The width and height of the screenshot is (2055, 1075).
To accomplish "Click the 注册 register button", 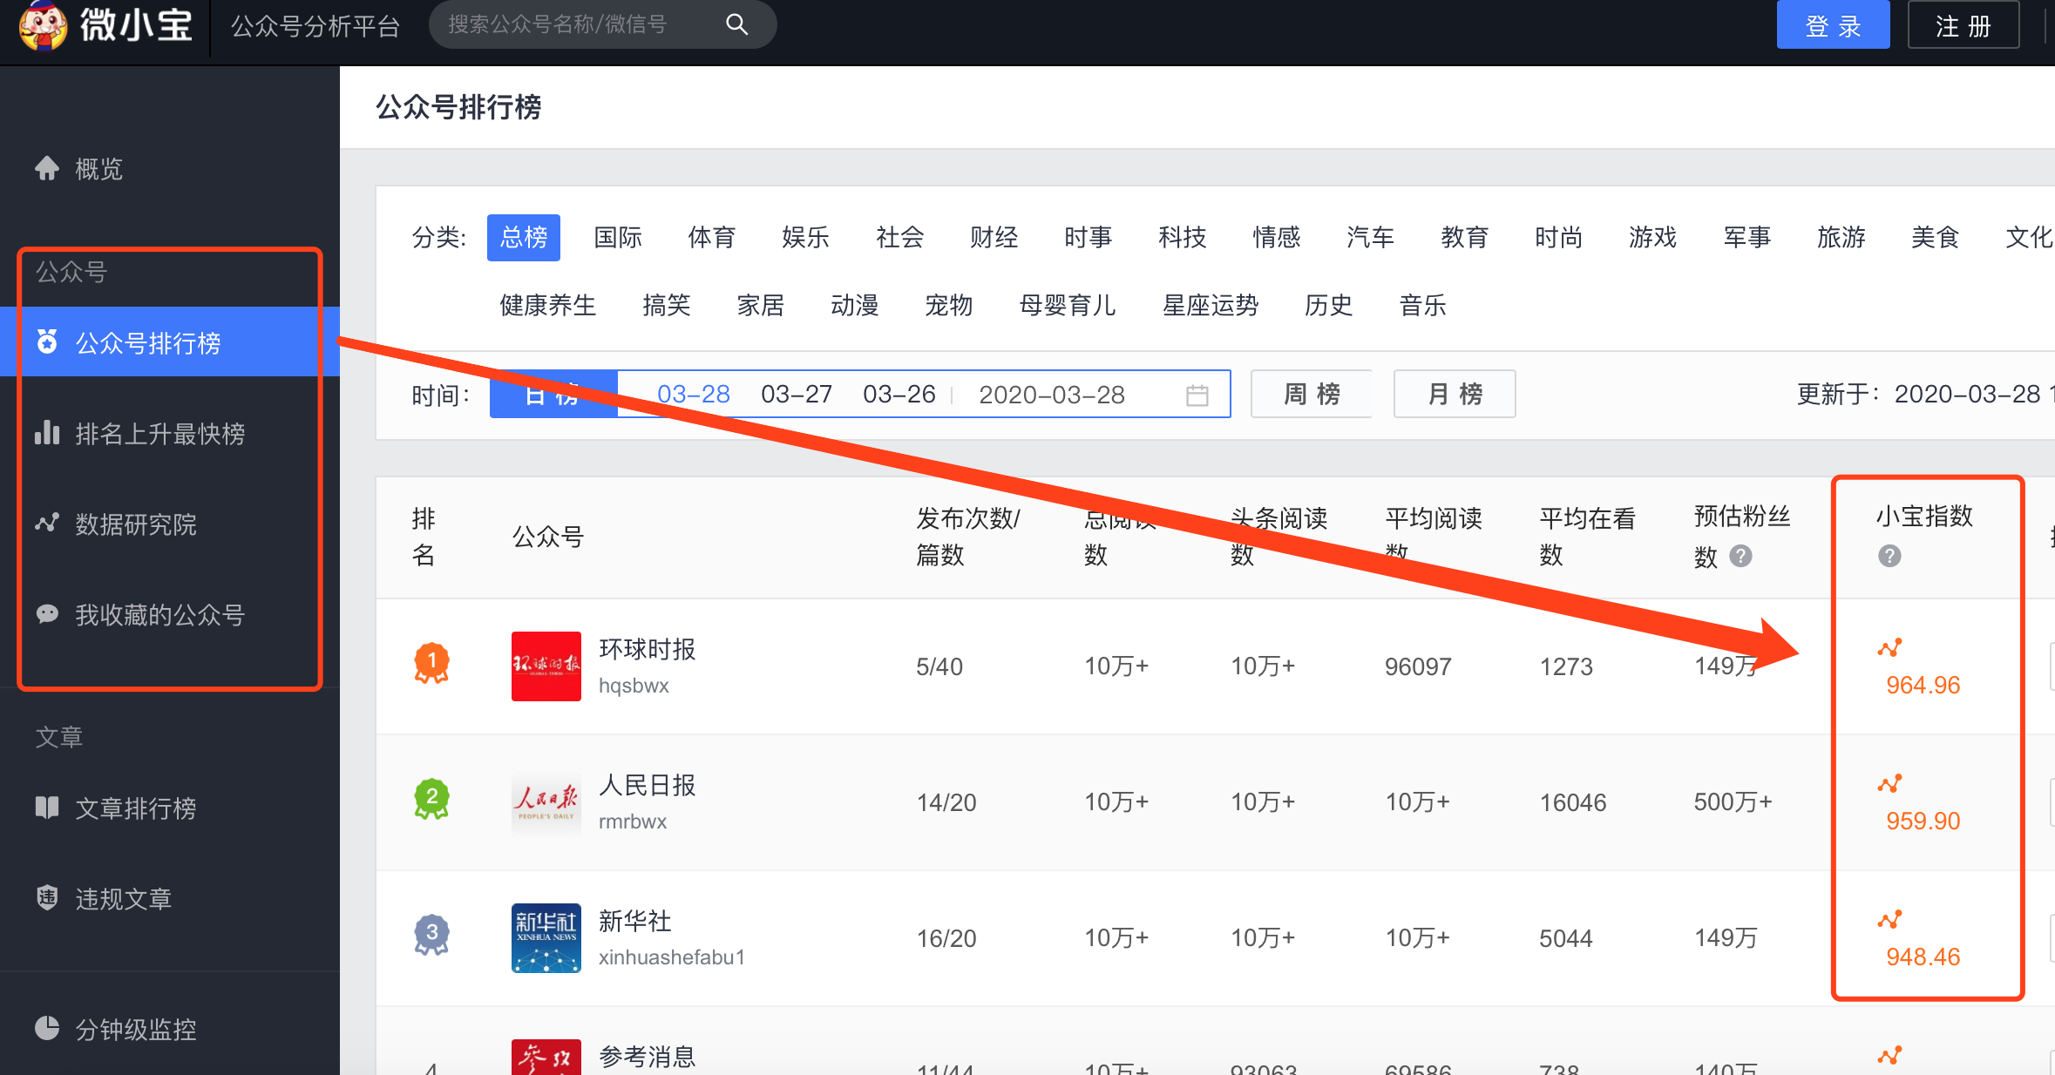I will [x=1963, y=26].
